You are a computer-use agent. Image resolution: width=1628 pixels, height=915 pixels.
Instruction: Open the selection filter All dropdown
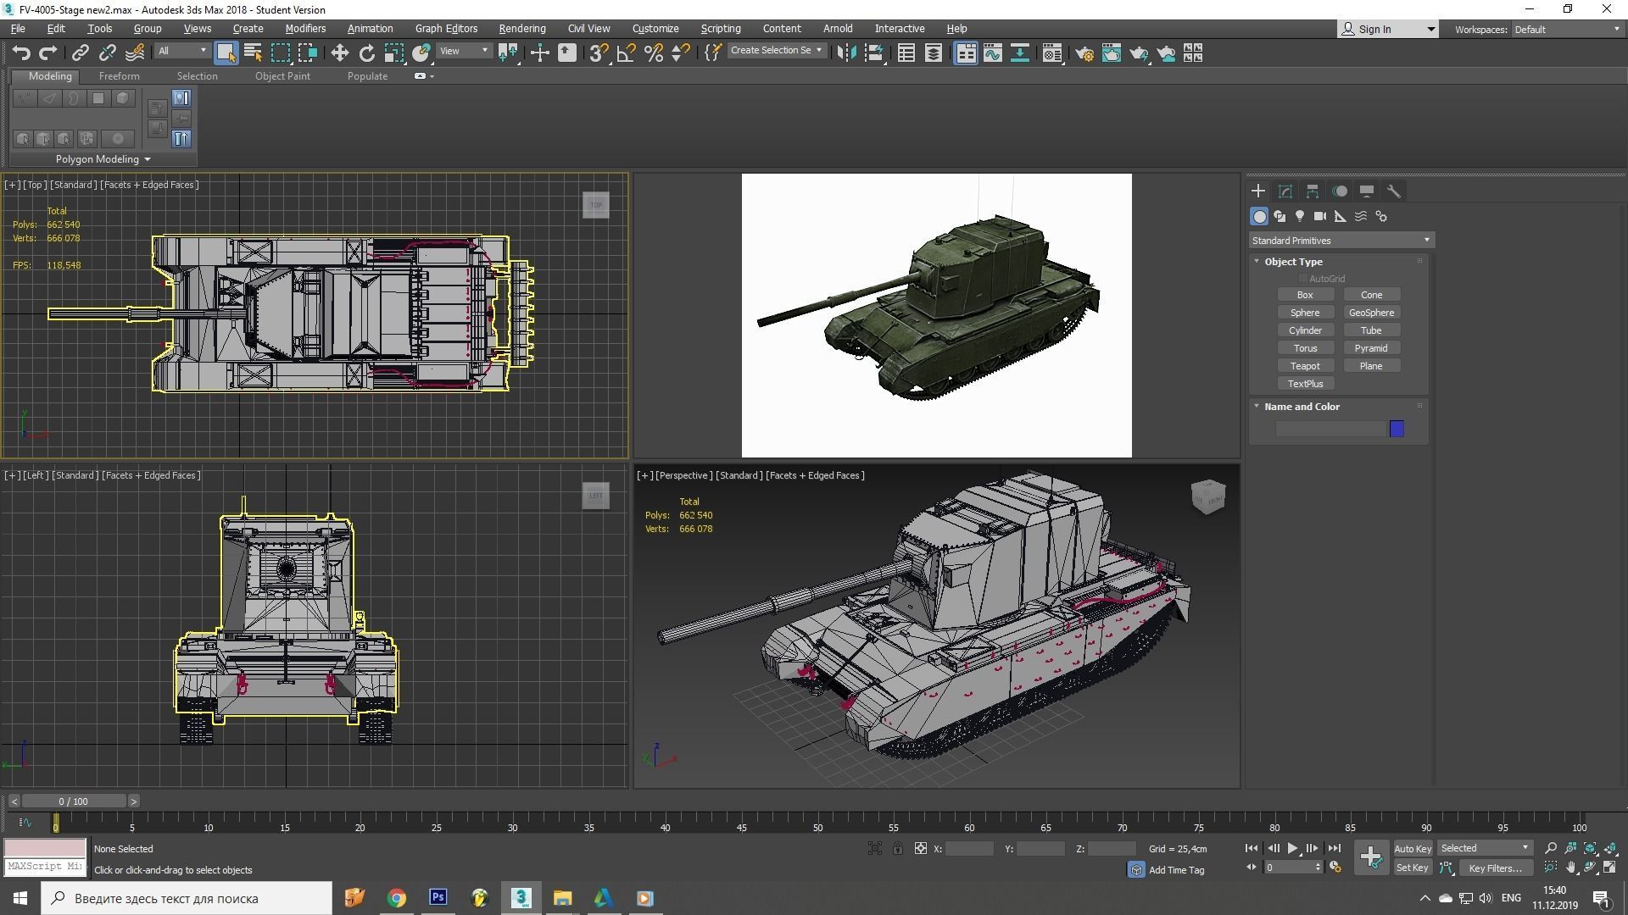tap(182, 51)
